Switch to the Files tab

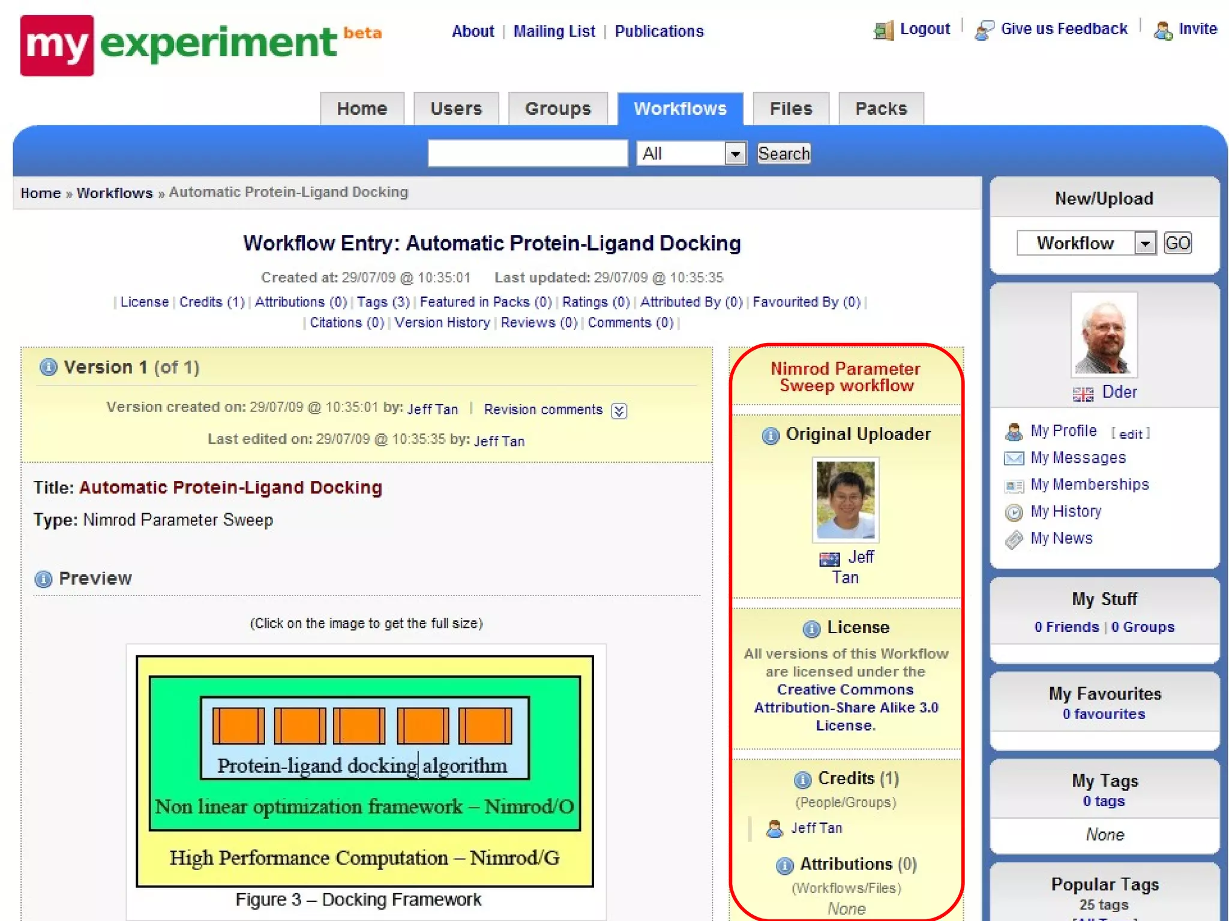(790, 109)
